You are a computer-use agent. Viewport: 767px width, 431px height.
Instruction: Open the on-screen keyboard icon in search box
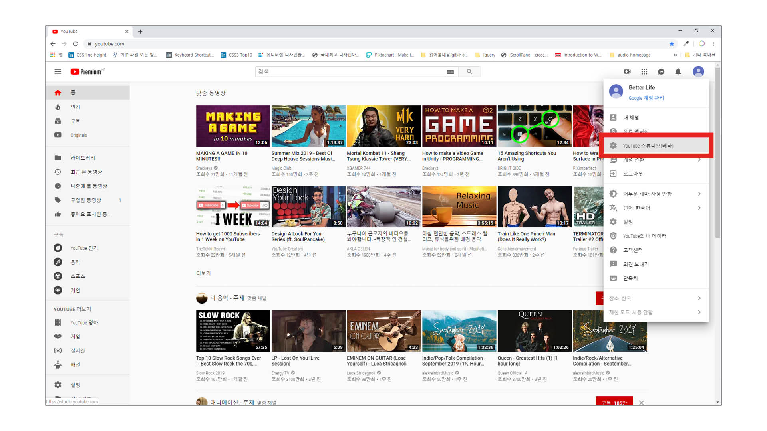pyautogui.click(x=450, y=72)
